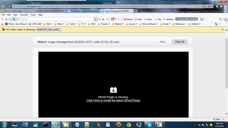Open the Help menu
Screen dimensions: 228x128
click(40, 15)
